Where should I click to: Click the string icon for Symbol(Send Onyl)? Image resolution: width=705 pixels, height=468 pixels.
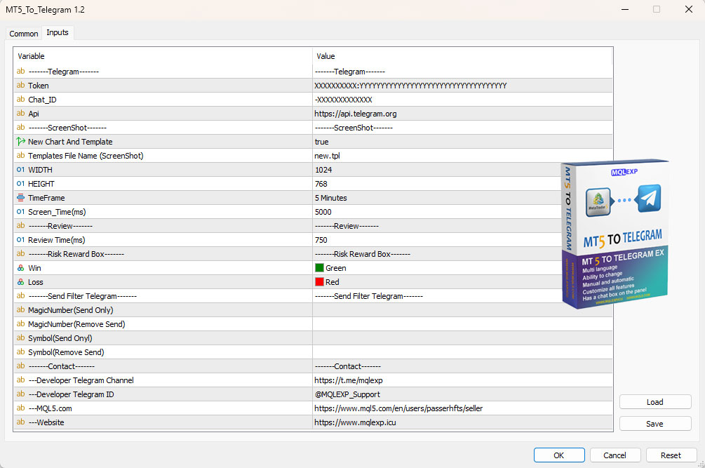click(20, 337)
